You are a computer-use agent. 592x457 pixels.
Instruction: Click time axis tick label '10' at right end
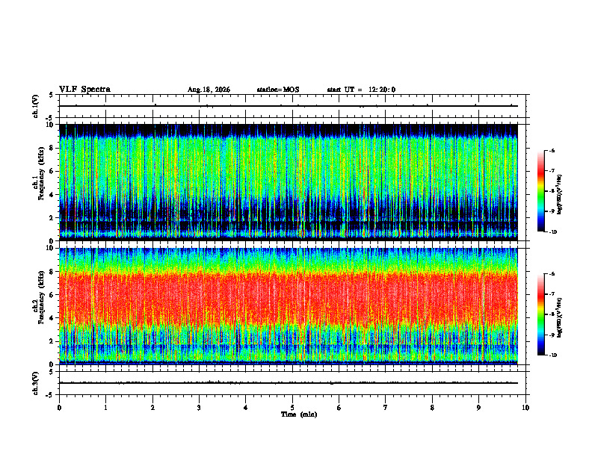[525, 408]
